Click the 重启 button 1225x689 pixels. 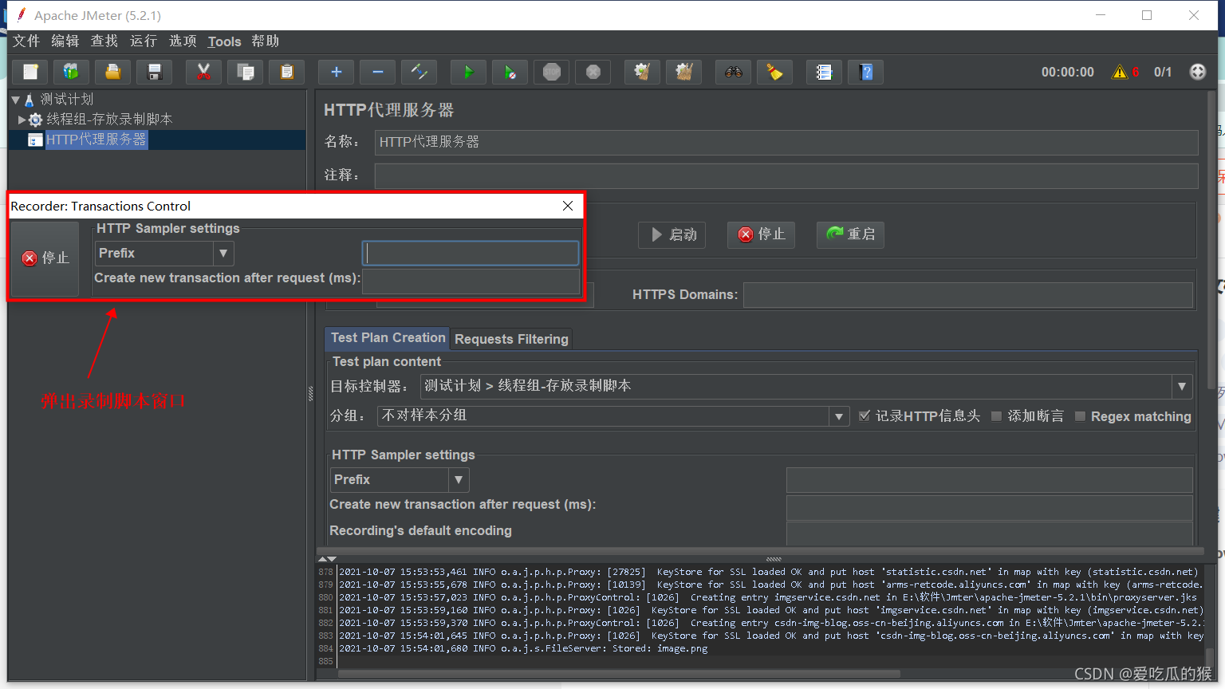pyautogui.click(x=850, y=234)
